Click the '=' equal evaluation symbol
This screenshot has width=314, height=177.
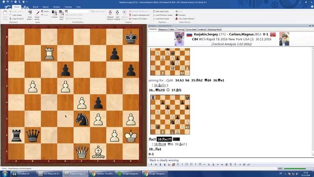click(x=218, y=164)
